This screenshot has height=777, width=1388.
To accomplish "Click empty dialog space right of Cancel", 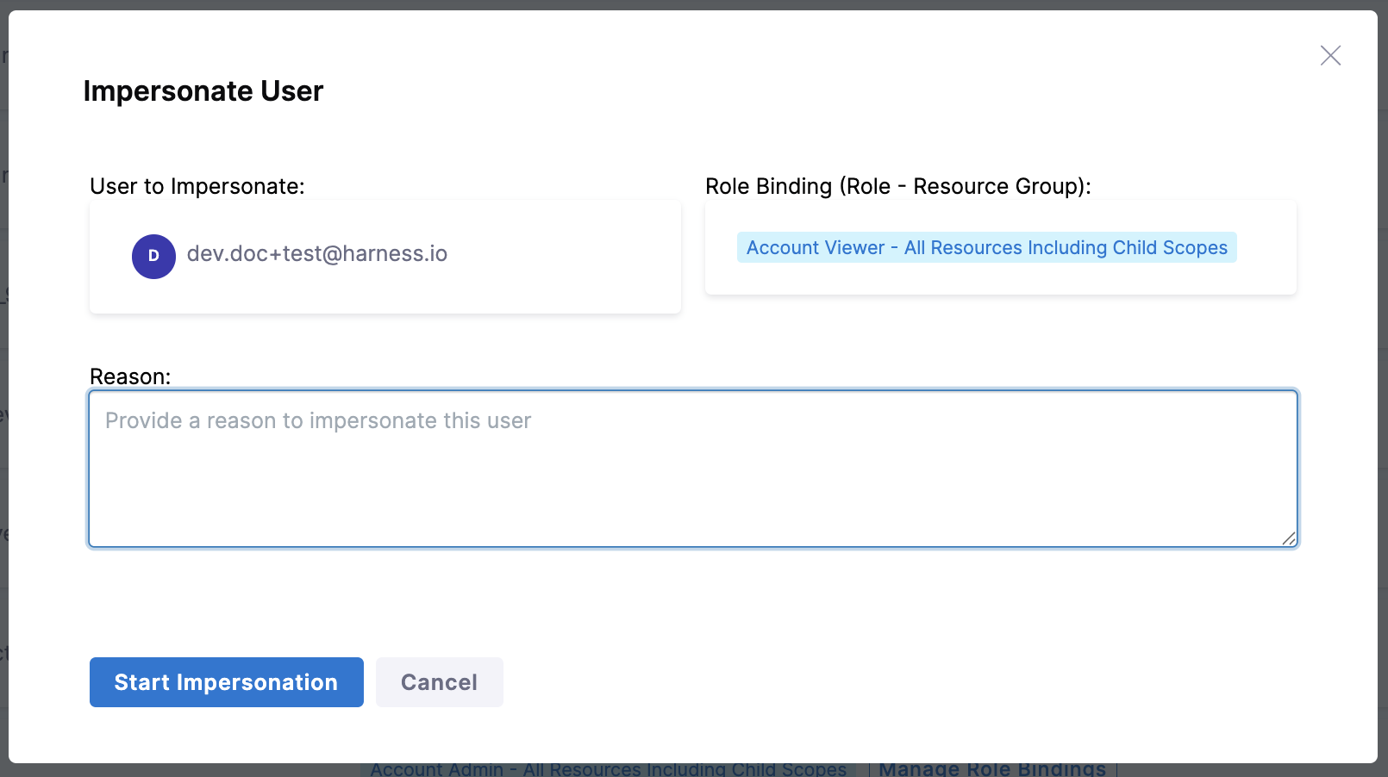I will [x=862, y=682].
